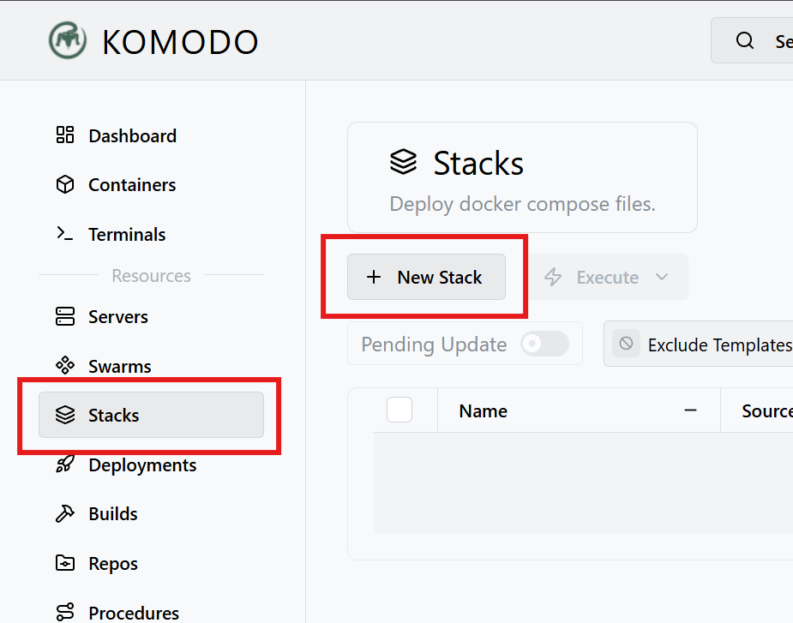Sort the table by Source column
This screenshot has width=793, height=623.
[766, 410]
